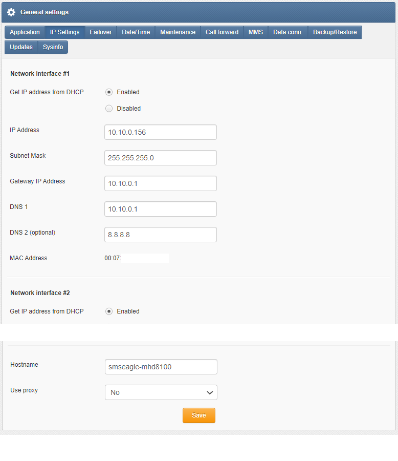
Task: View the Sysinfo tab
Action: pos(53,47)
